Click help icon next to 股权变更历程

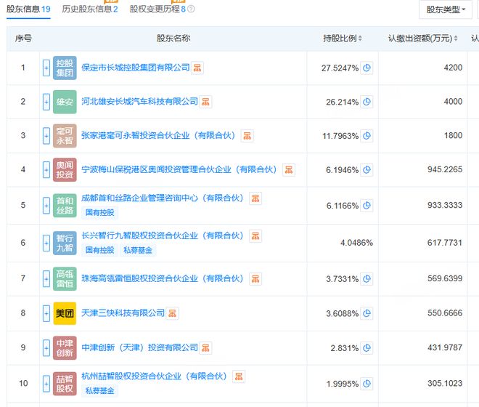click(191, 9)
